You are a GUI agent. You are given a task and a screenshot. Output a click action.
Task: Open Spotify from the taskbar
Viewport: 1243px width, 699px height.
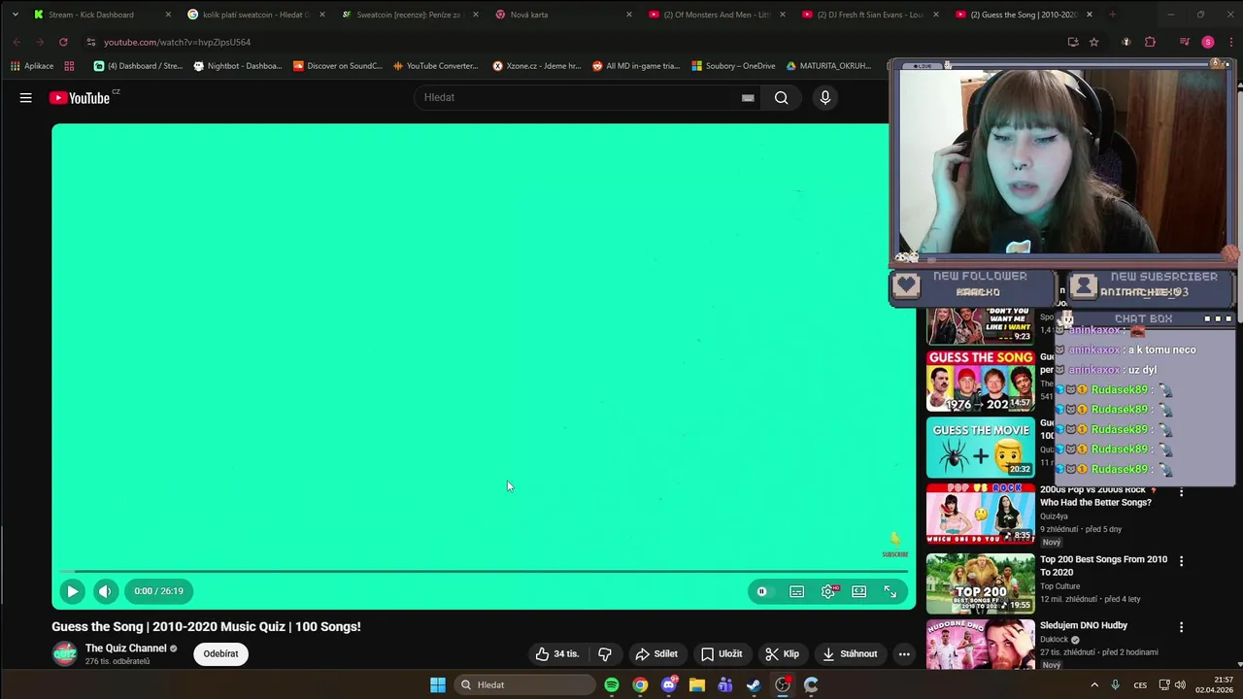click(x=612, y=685)
